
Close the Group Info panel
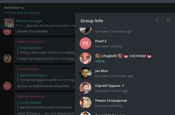tap(168, 20)
